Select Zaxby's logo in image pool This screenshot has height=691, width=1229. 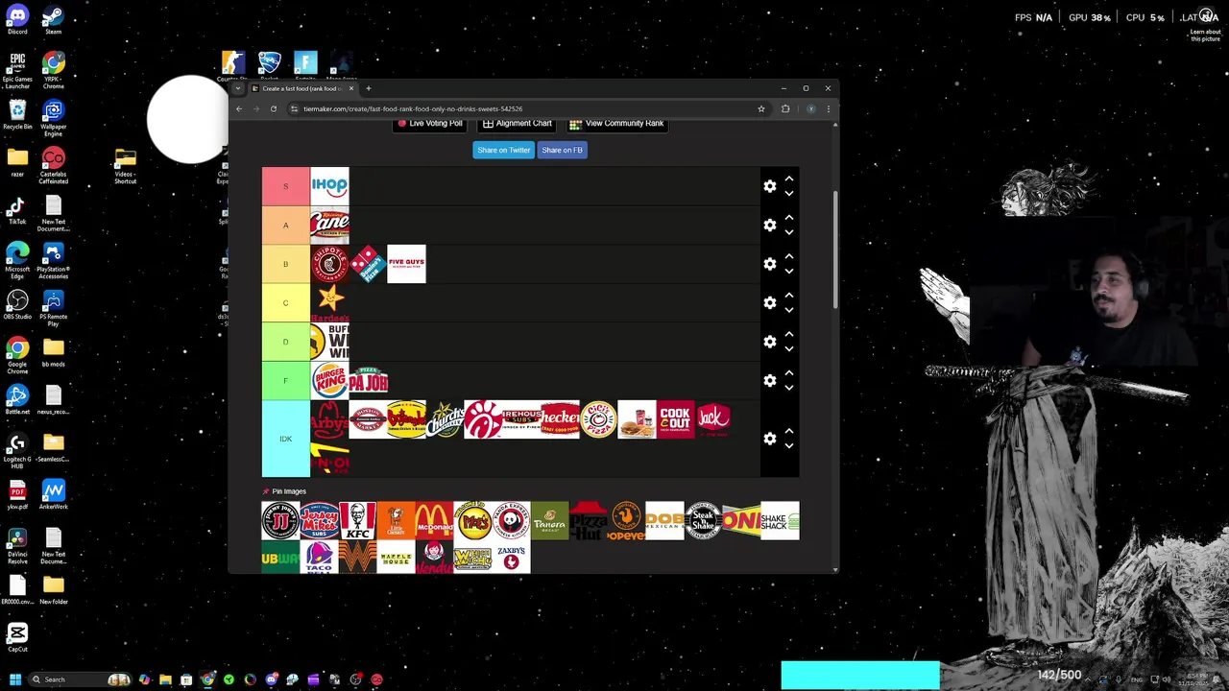click(x=511, y=557)
